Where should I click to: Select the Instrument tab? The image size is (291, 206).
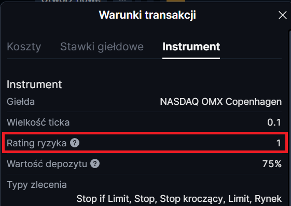click(191, 47)
